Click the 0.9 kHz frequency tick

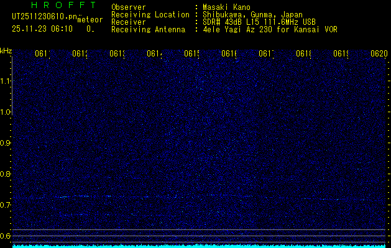pyautogui.click(x=6, y=143)
